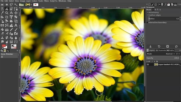Switch to the yellow flowers image thumbnail tab
The width and height of the screenshot is (181, 102).
pyautogui.click(x=27, y=5)
